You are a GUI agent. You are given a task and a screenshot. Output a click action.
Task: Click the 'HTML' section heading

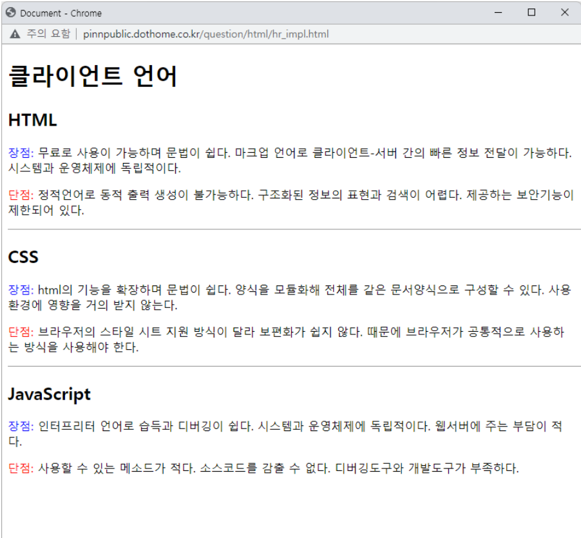point(33,120)
